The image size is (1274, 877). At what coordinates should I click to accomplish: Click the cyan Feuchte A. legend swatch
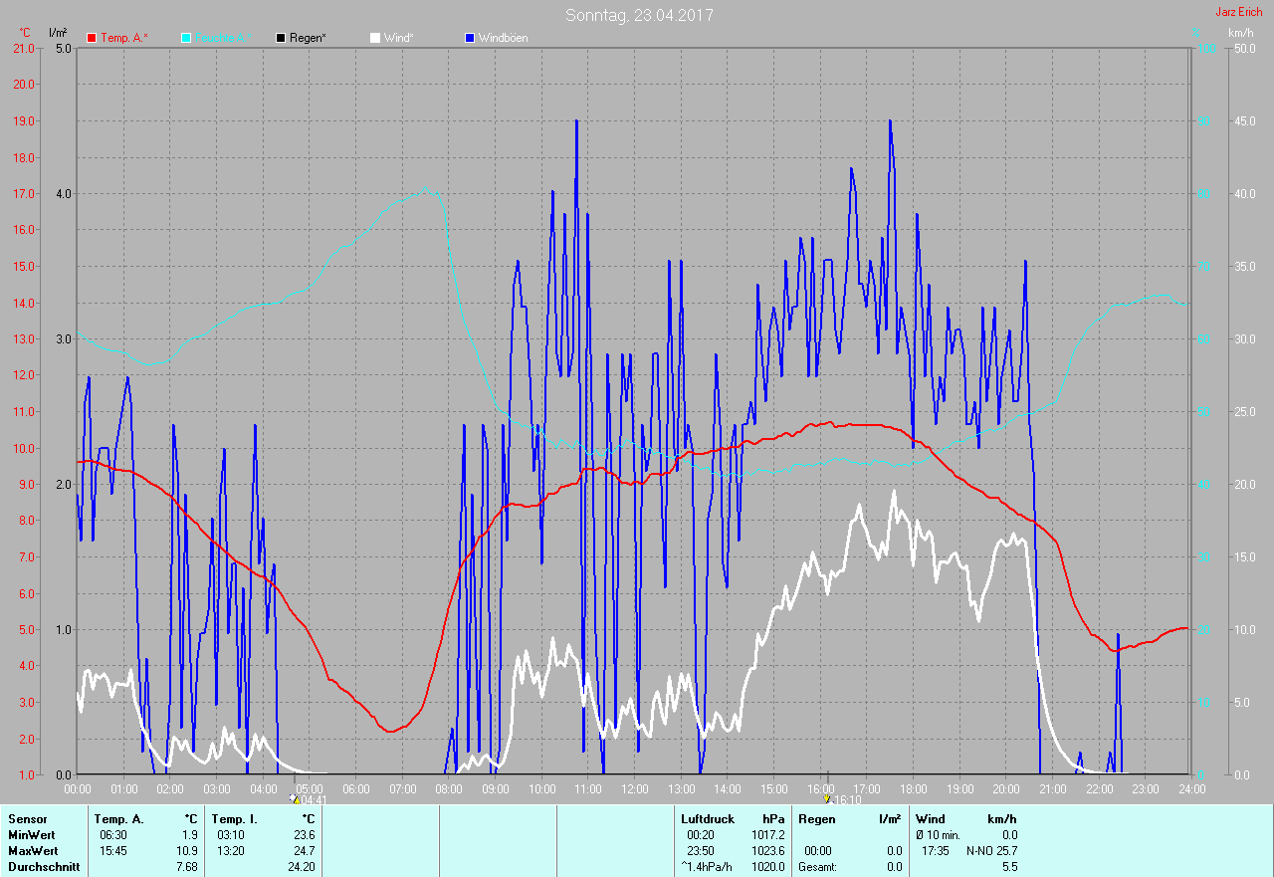point(186,38)
